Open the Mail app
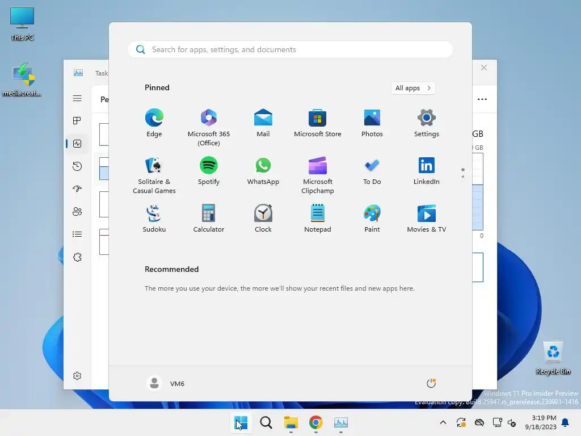 [263, 123]
